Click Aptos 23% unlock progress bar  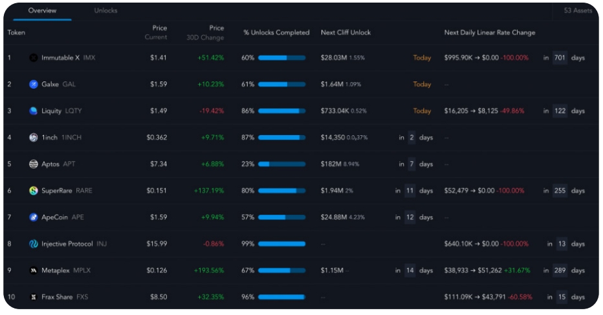(x=282, y=164)
